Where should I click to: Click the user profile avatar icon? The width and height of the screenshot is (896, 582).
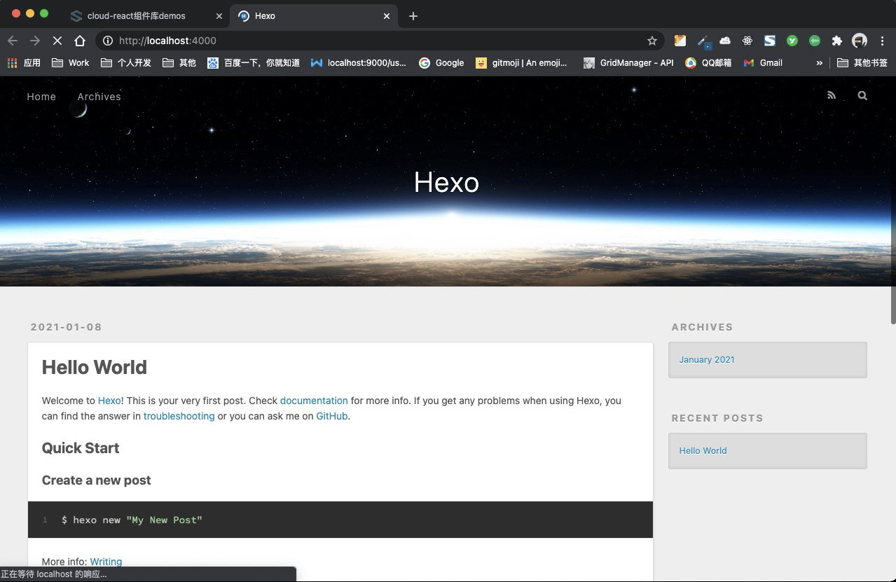[x=860, y=41]
